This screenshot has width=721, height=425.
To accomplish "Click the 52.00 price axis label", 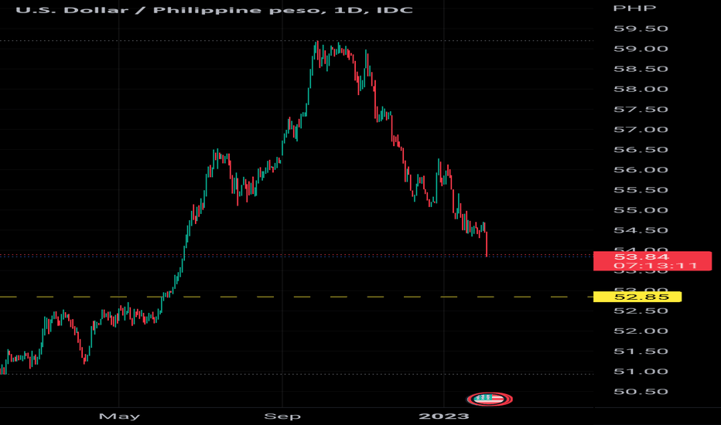I will (x=641, y=331).
